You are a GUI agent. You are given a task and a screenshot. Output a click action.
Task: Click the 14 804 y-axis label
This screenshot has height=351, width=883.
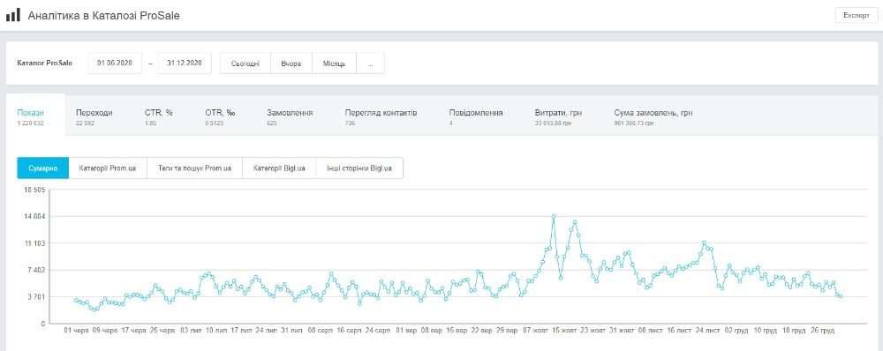tap(35, 217)
